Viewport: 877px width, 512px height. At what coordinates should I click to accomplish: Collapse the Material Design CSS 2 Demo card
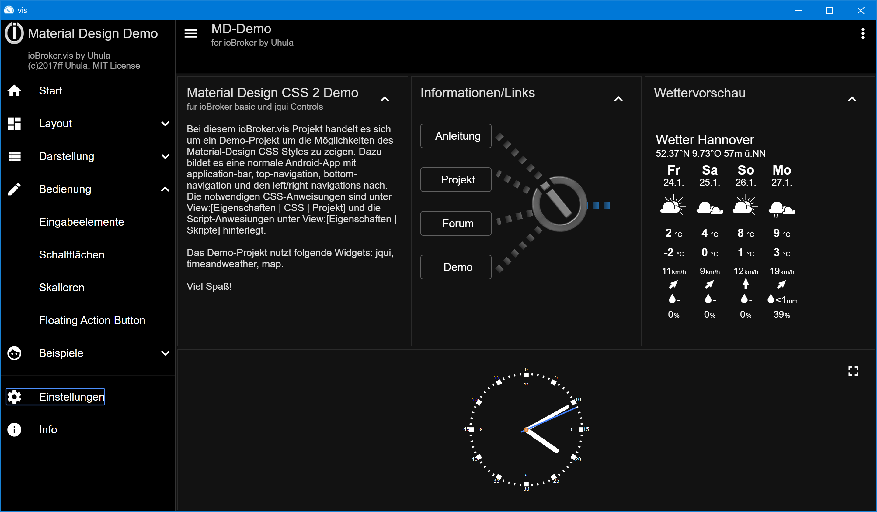pos(385,99)
